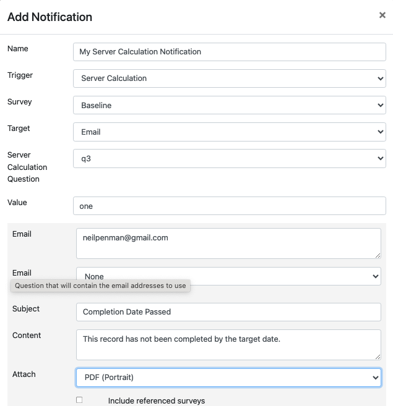Open the Attach dropdown showing PDF (Portrait)

pos(228,378)
